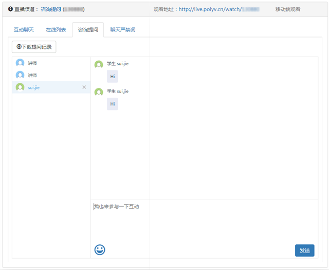Send the message with the 发送 button
The height and width of the screenshot is (270, 329).
coord(304,250)
